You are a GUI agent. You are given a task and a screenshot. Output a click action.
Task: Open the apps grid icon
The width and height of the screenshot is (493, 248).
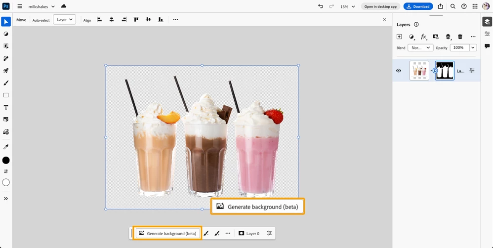pyautogui.click(x=475, y=6)
